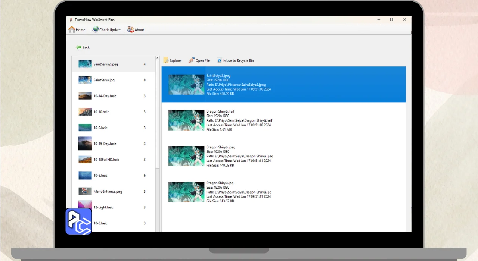The width and height of the screenshot is (478, 261).
Task: Click the TweakNow app title bar icon
Action: coord(71,19)
